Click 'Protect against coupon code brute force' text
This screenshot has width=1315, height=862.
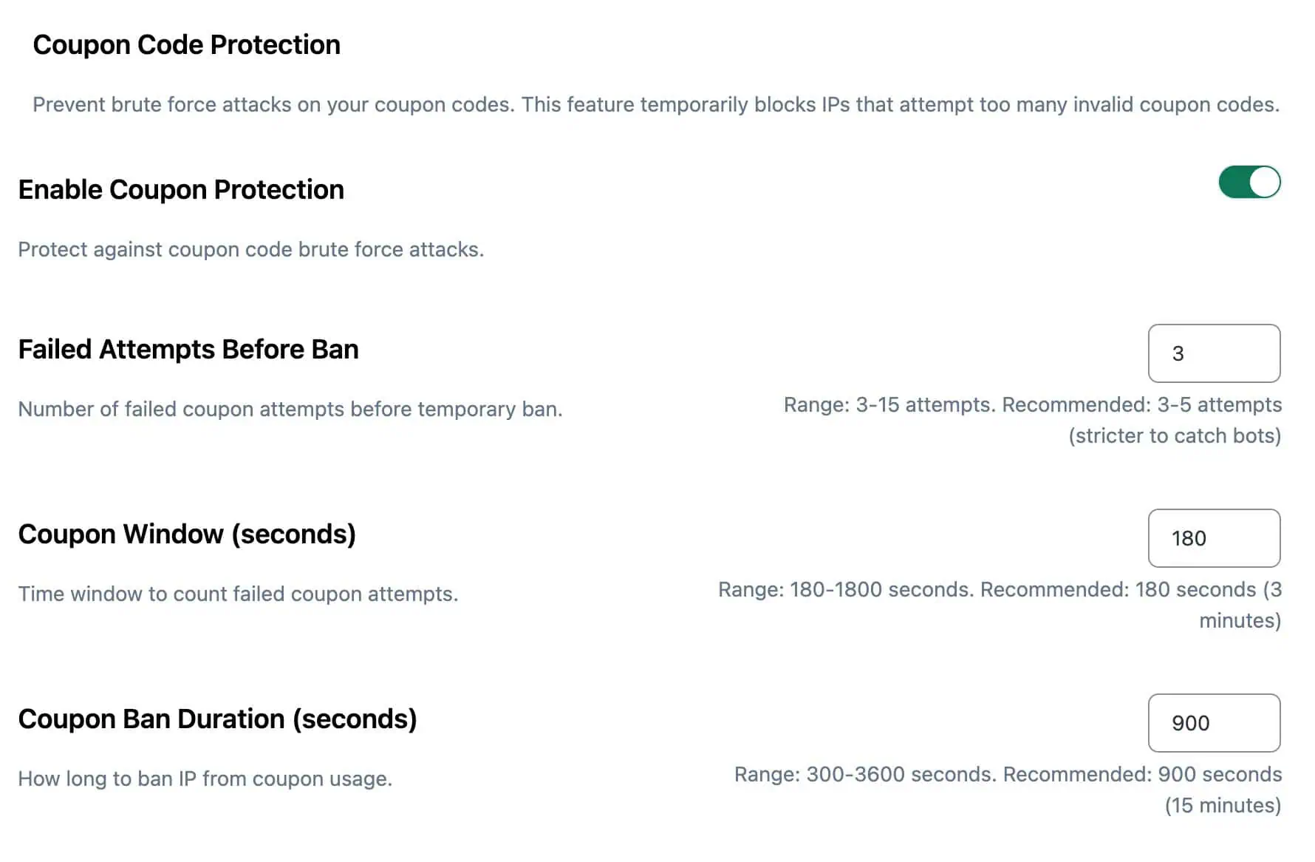click(x=251, y=250)
